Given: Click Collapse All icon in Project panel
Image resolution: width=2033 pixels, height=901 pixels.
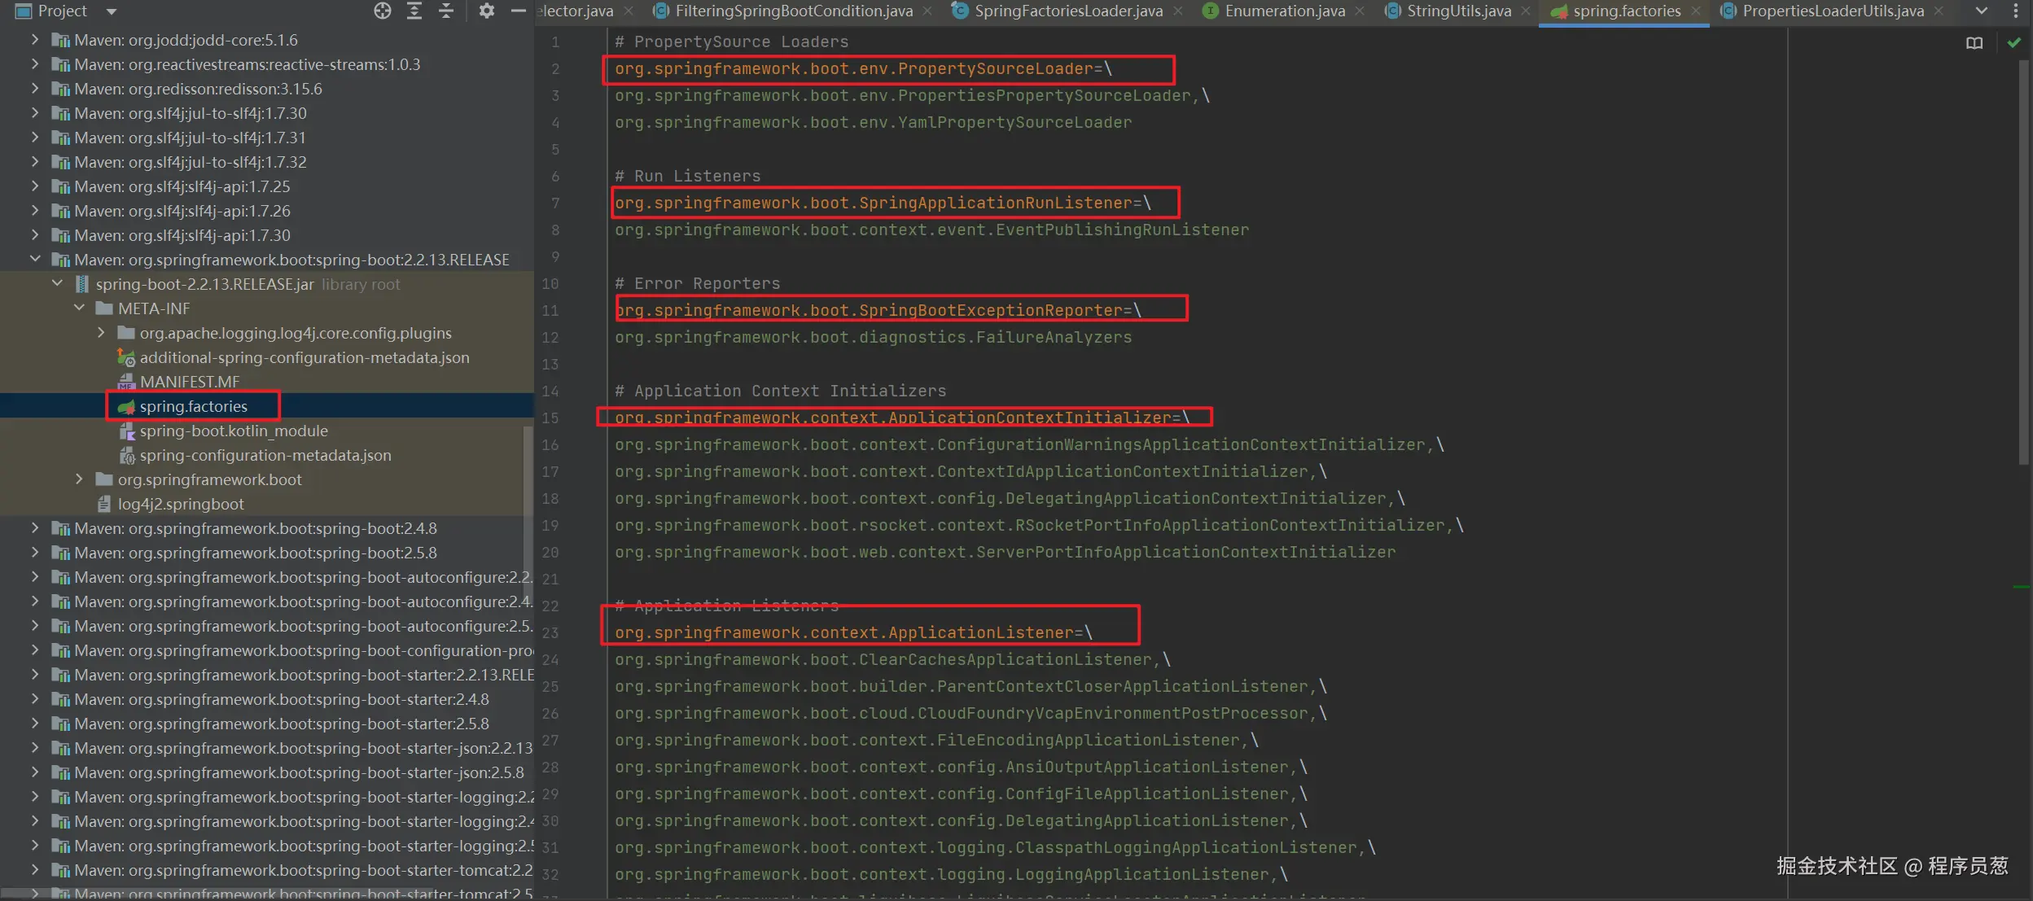Looking at the screenshot, I should [x=446, y=11].
